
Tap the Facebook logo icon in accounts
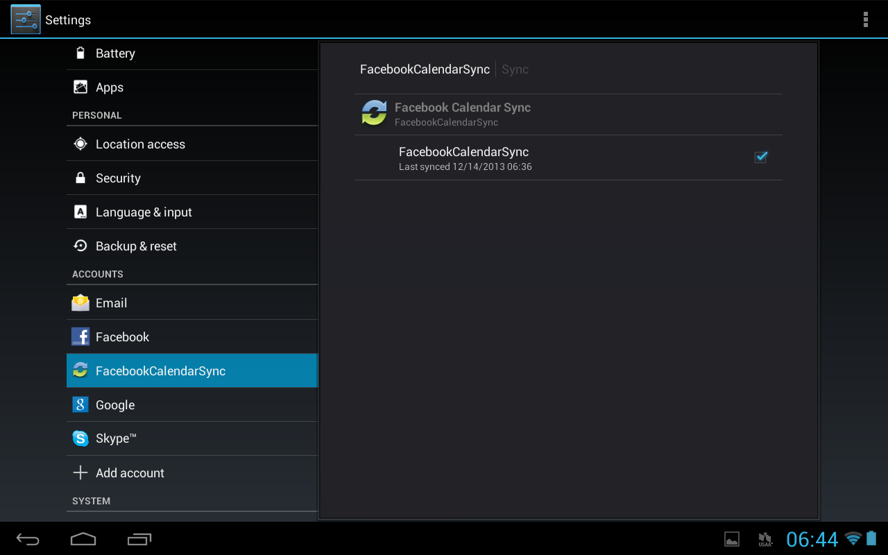[80, 336]
